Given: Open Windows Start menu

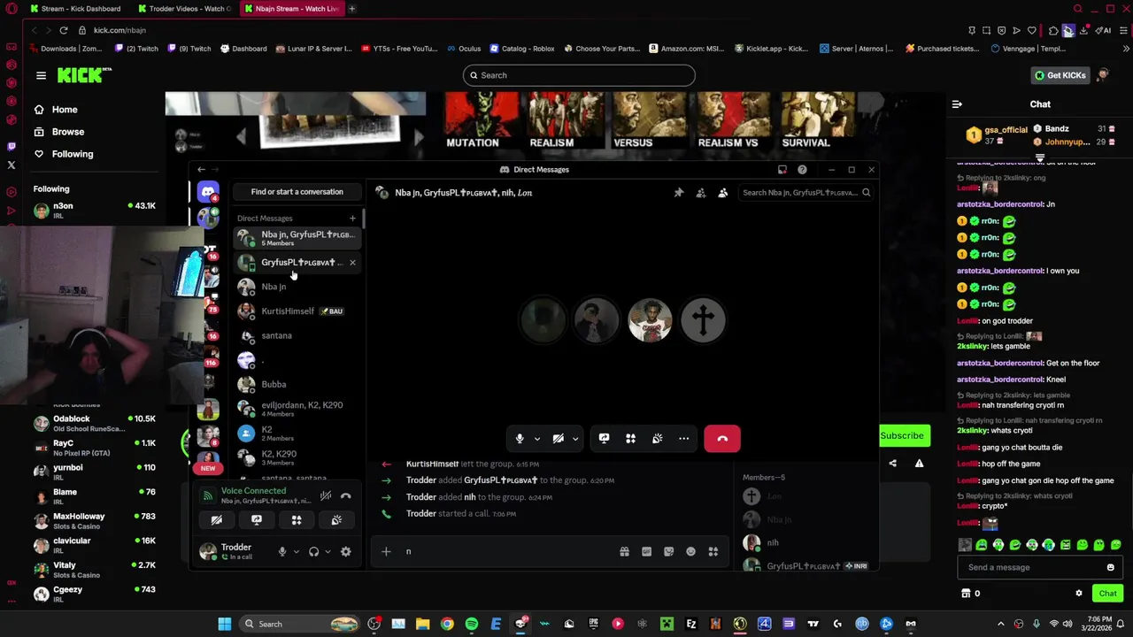Looking at the screenshot, I should coord(225,625).
